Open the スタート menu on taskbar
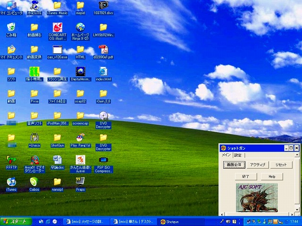This screenshot has height=226, width=302. point(15,221)
